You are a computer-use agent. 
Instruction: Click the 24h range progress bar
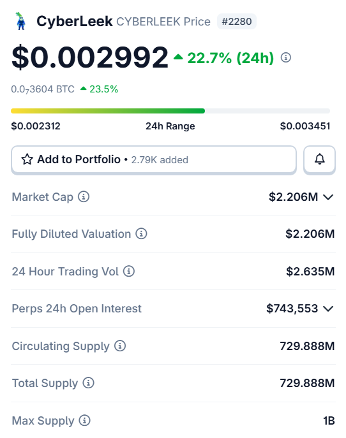(x=170, y=111)
